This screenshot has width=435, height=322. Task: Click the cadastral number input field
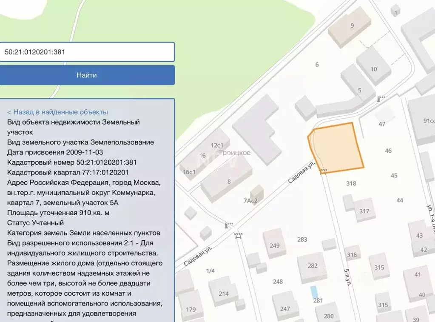pyautogui.click(x=87, y=51)
